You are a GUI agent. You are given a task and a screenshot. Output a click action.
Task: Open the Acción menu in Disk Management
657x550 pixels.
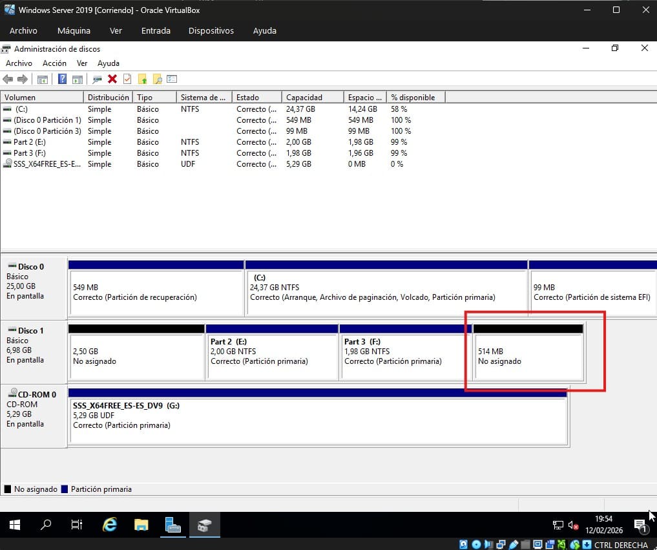[x=54, y=63]
